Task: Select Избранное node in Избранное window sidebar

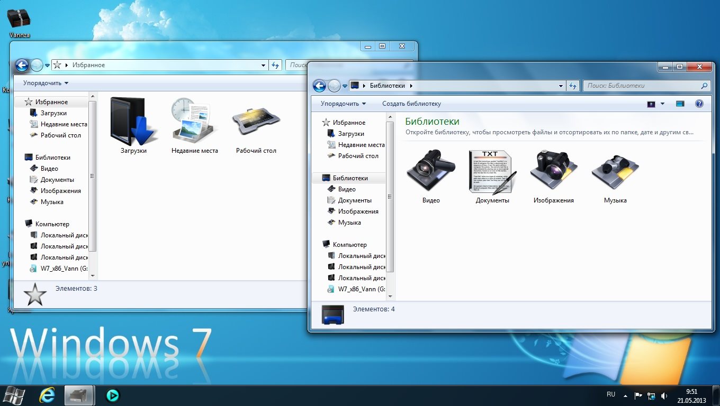Action: pyautogui.click(x=52, y=102)
